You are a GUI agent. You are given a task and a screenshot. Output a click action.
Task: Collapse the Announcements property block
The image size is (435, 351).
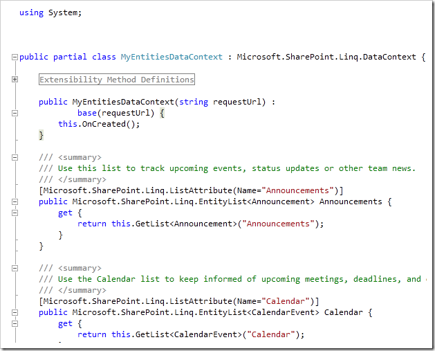15,201
